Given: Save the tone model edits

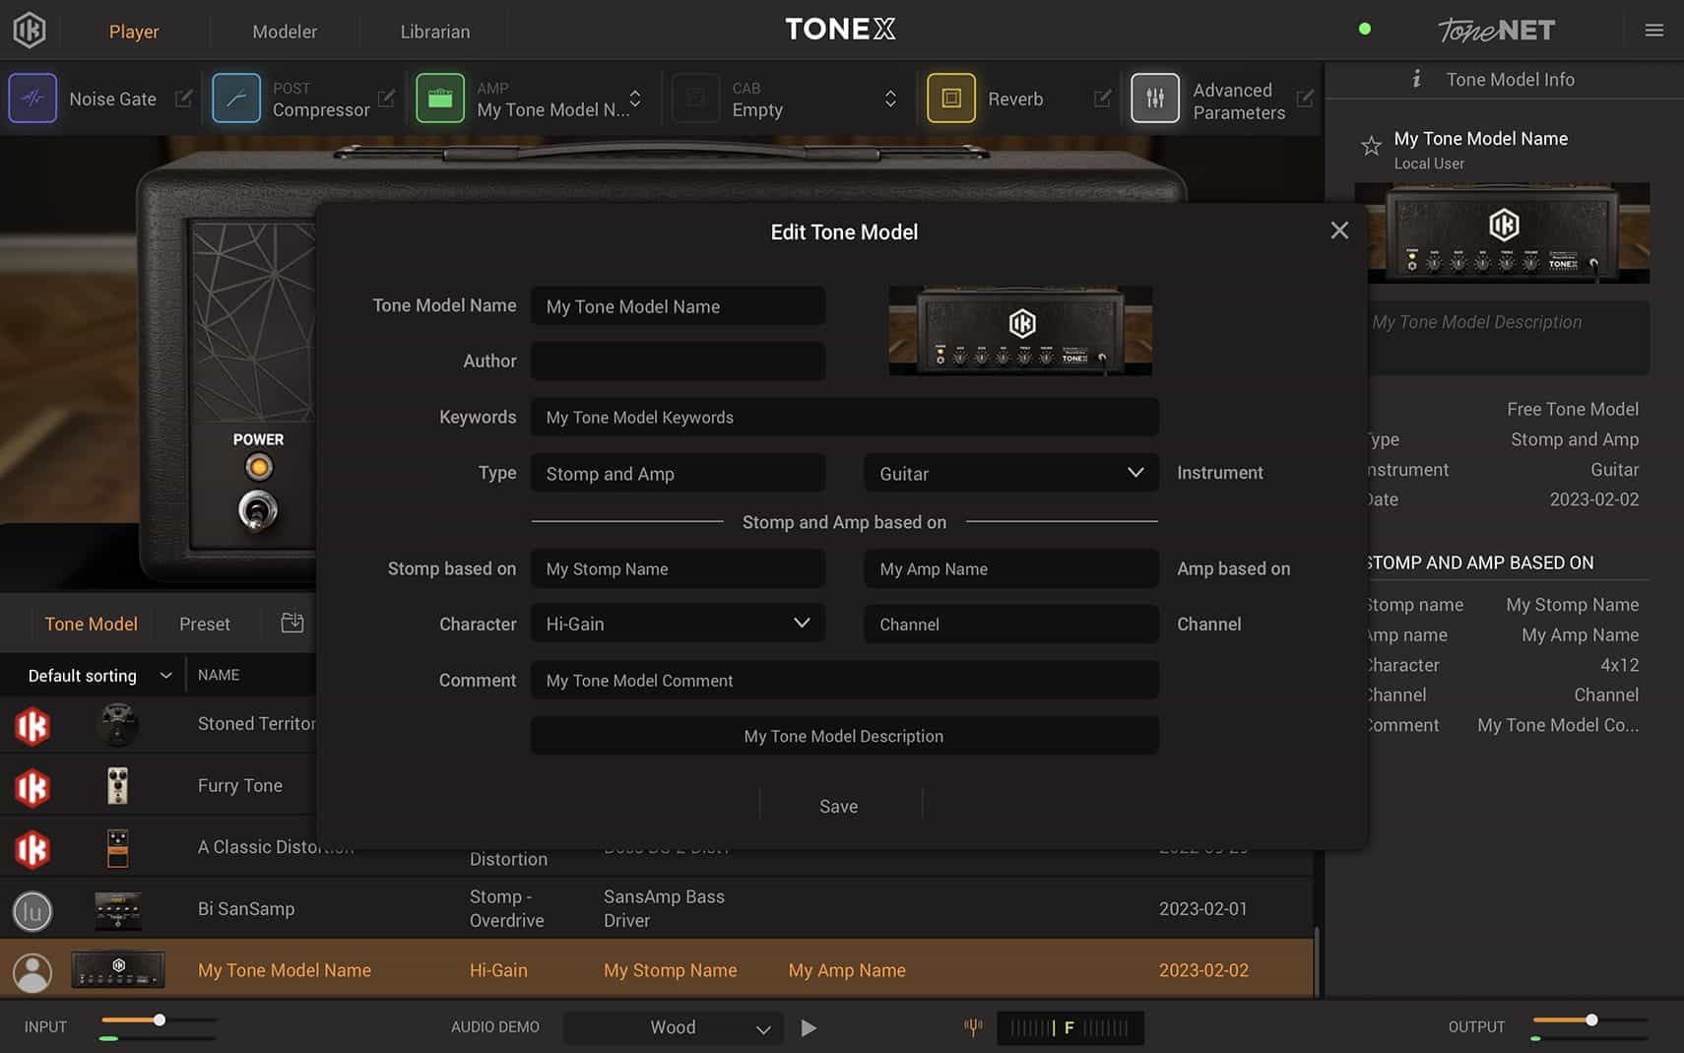Looking at the screenshot, I should point(839,806).
